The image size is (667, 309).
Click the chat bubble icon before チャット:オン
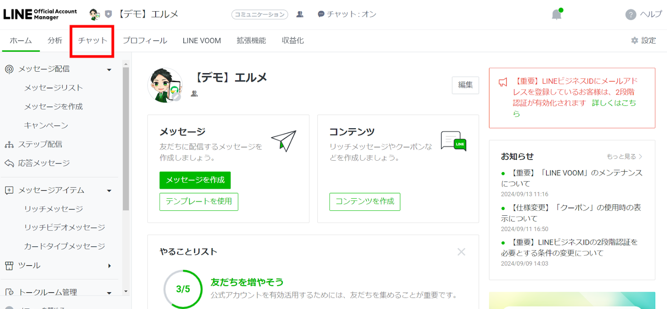point(321,14)
